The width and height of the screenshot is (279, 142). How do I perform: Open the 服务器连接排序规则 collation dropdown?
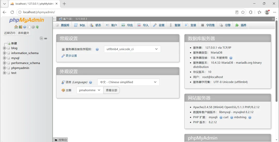(x=132, y=49)
